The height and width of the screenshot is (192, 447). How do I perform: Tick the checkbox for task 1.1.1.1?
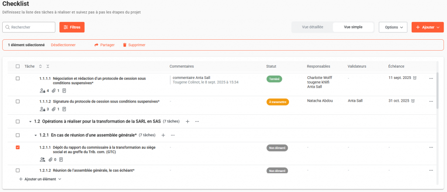(x=17, y=79)
